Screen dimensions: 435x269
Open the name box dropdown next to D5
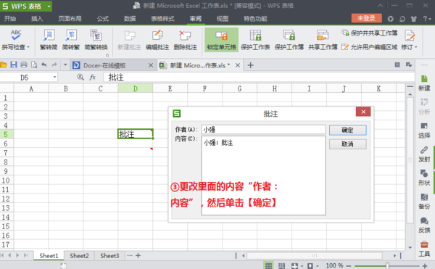coord(54,78)
